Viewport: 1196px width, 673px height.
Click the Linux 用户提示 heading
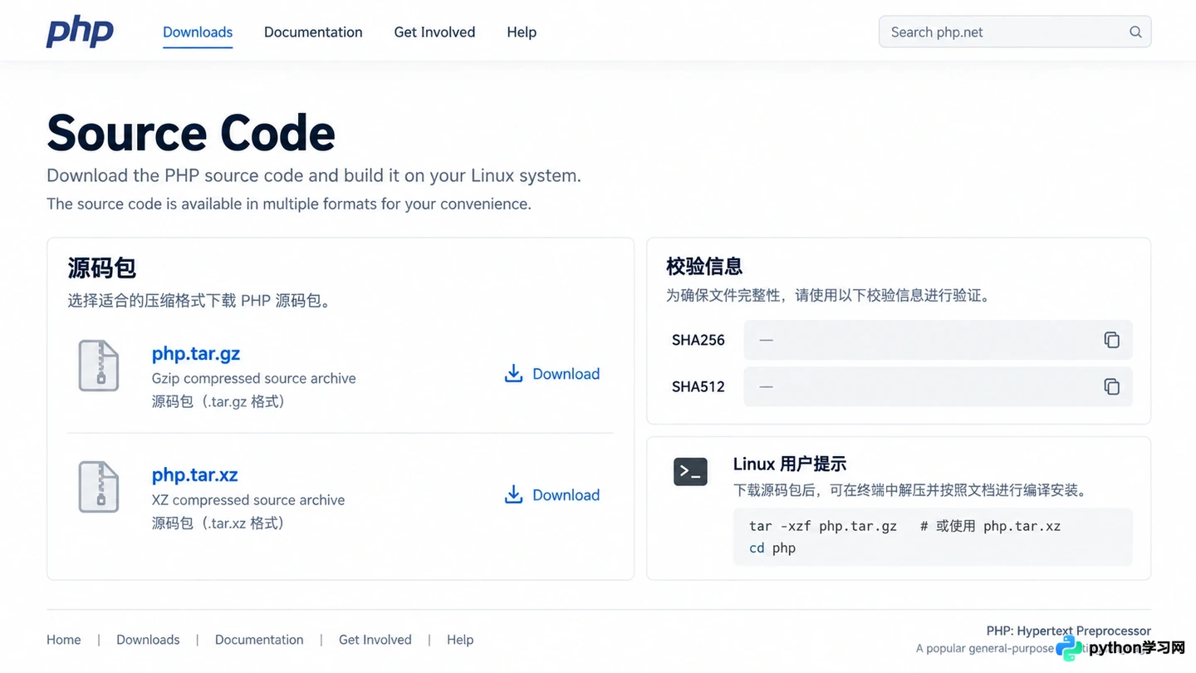click(x=790, y=464)
